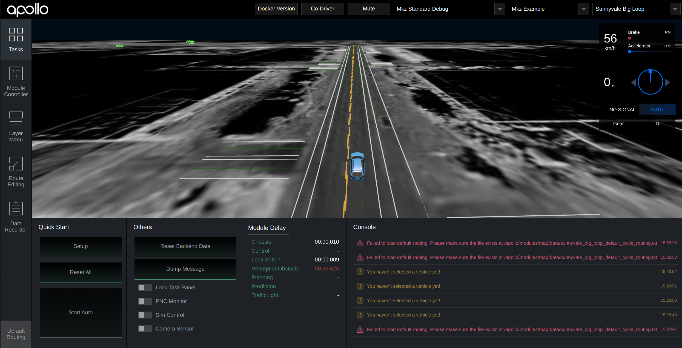Screen dimensions: 682x348
Task: Click Reset Backend Data
Action: tap(185, 246)
